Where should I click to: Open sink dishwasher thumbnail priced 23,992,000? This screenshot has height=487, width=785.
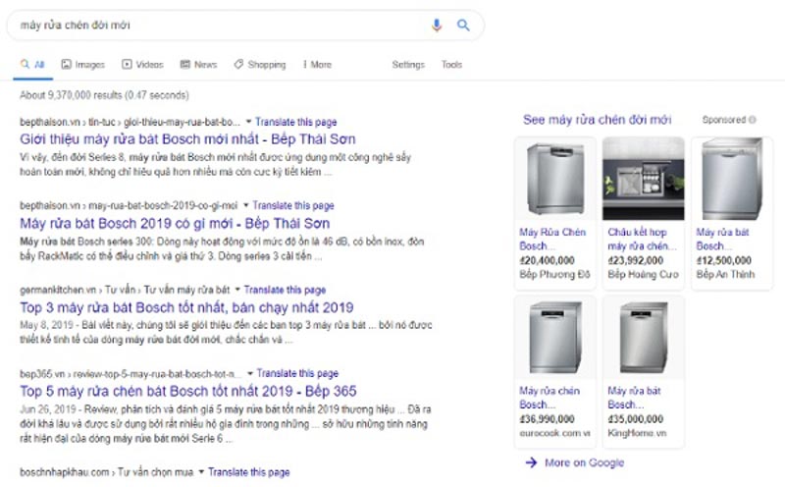(x=644, y=179)
